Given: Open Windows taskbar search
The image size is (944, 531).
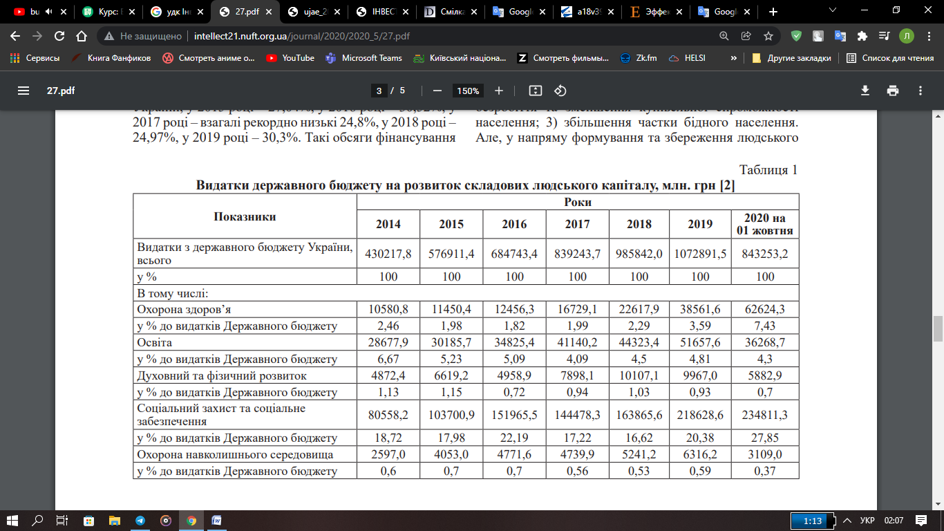Looking at the screenshot, I should [37, 520].
